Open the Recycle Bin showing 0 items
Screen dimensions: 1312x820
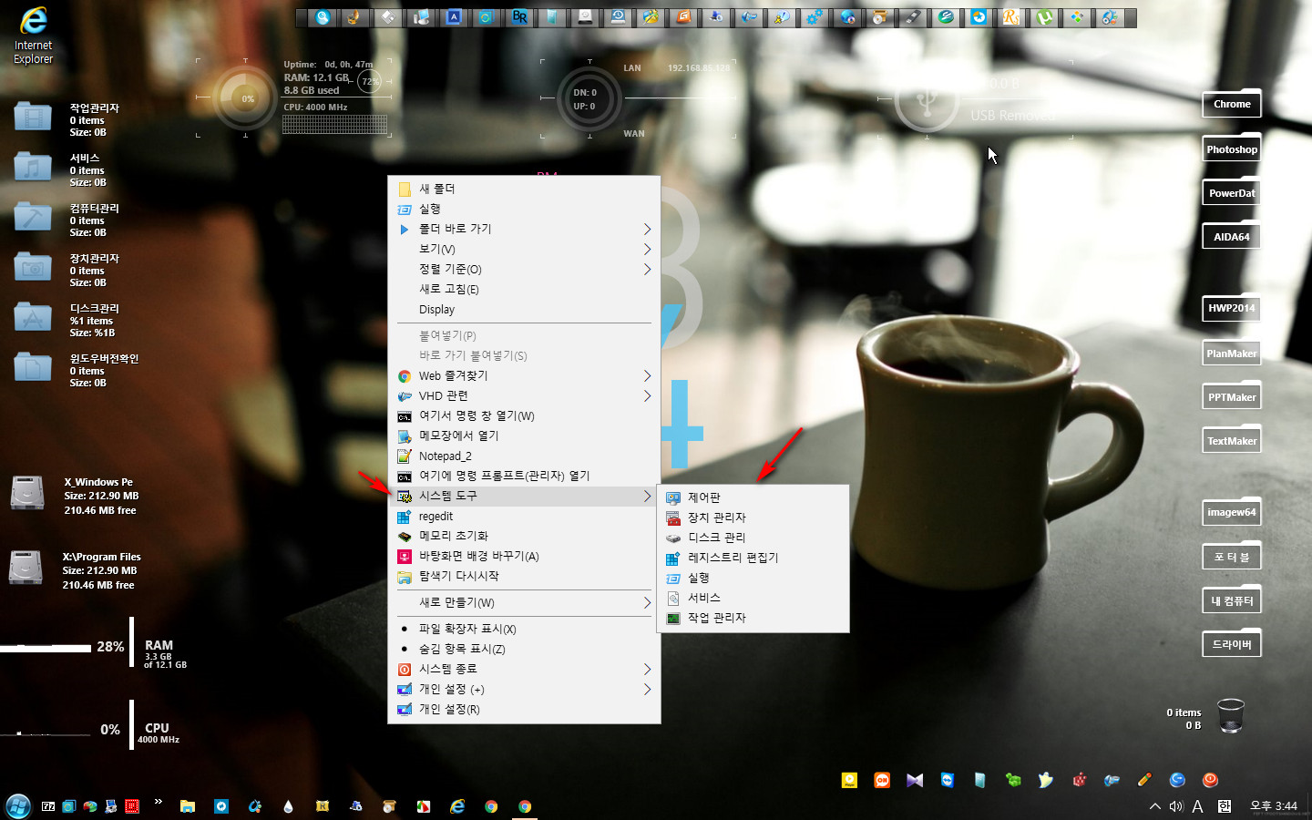(1231, 716)
